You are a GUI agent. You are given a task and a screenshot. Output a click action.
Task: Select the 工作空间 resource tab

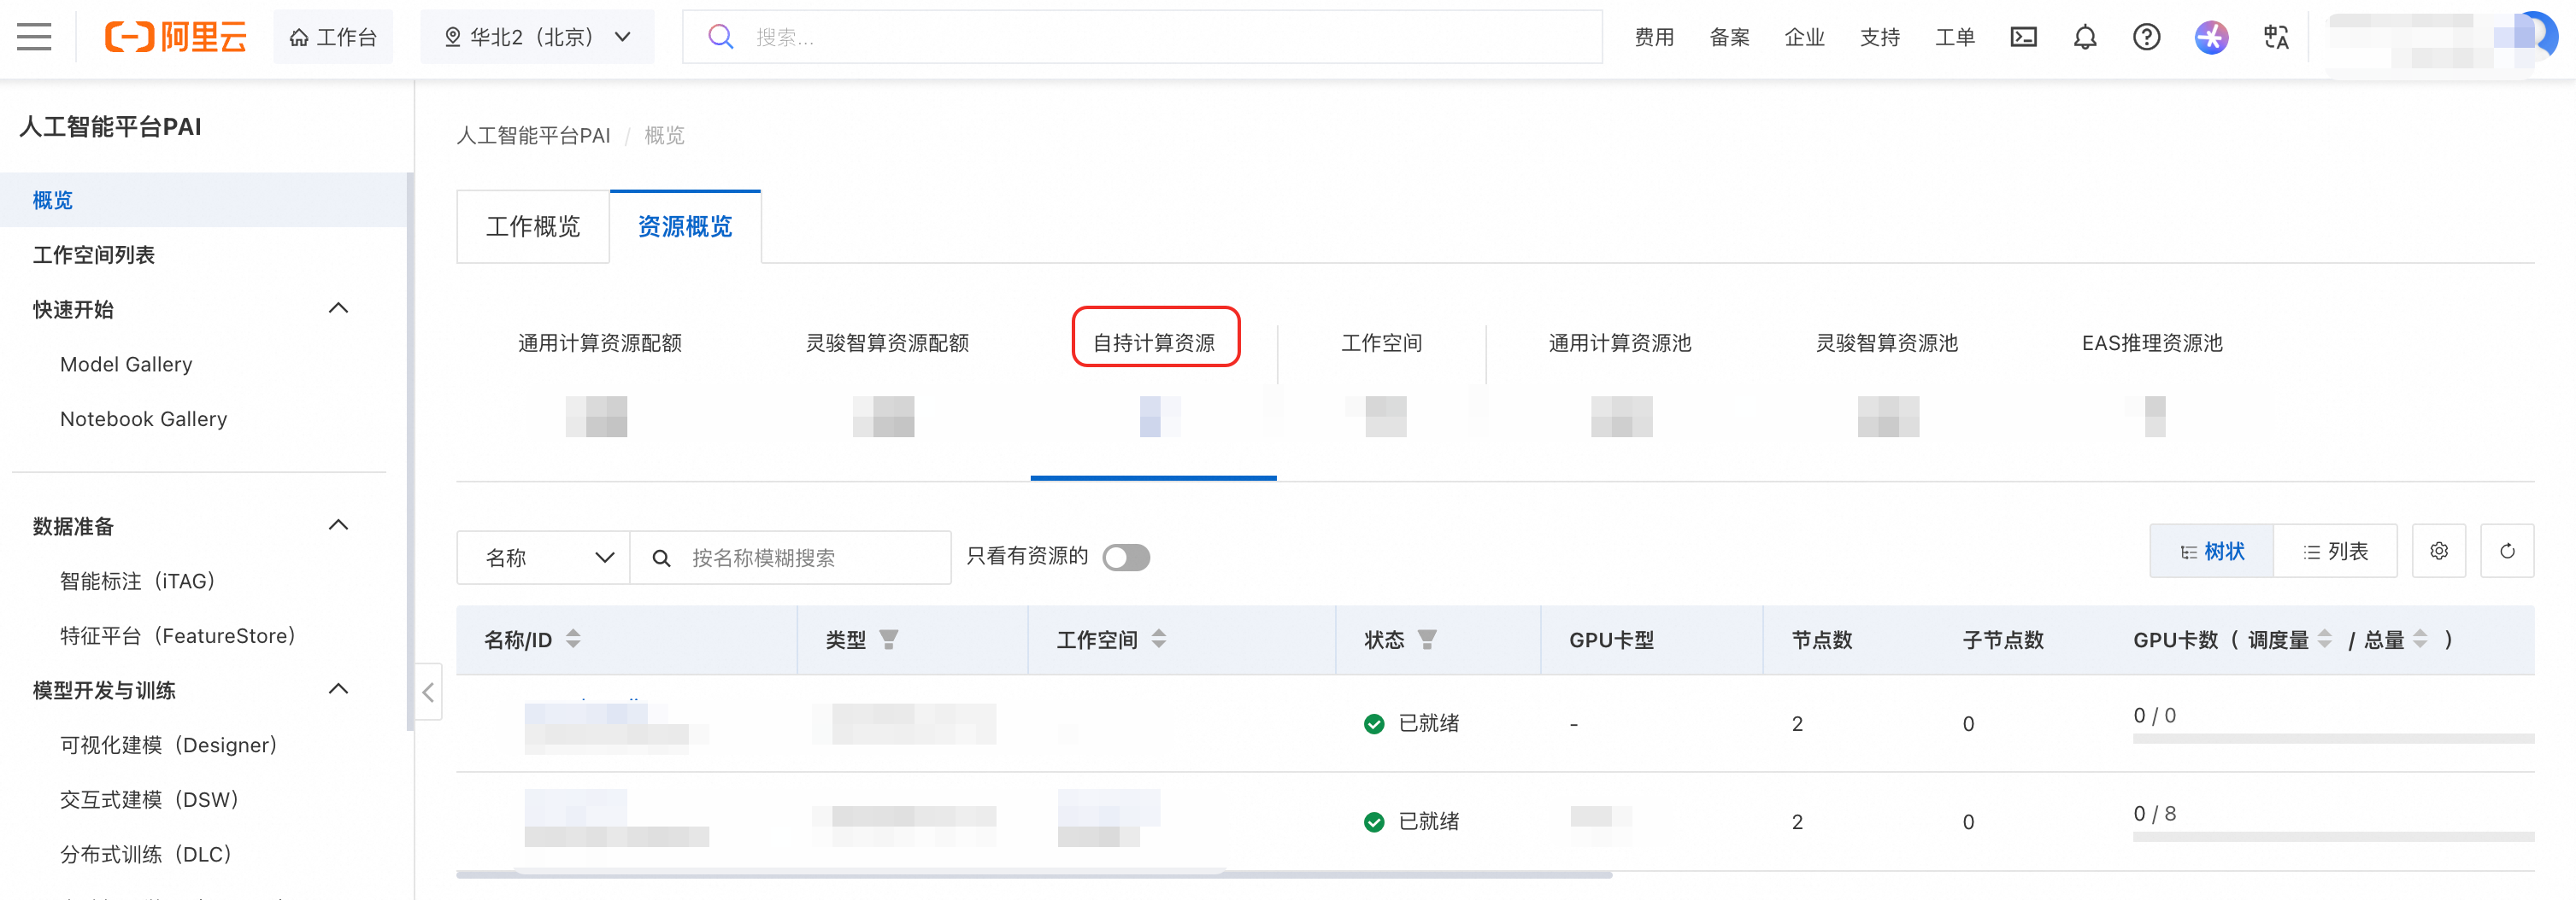click(x=1381, y=343)
